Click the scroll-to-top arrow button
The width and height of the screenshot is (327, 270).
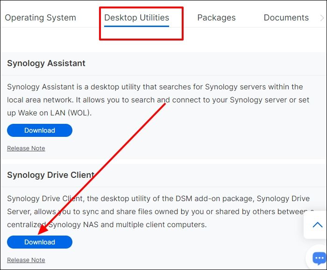(x=317, y=225)
